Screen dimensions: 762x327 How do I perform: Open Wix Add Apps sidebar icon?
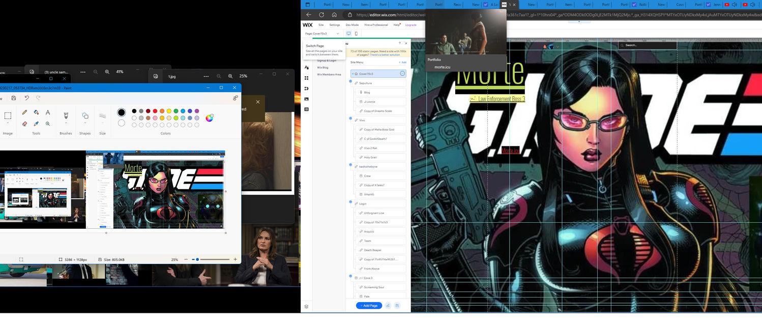pyautogui.click(x=307, y=78)
